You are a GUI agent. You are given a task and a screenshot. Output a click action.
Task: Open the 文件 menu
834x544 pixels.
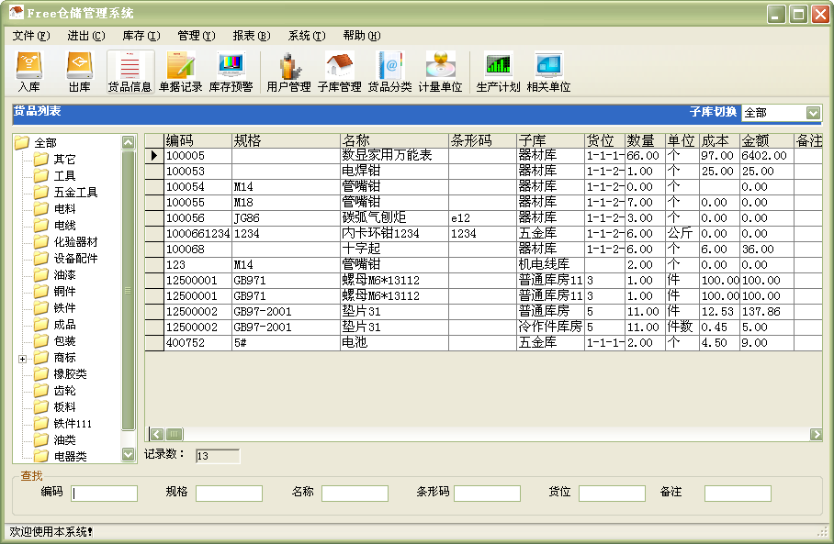(x=31, y=36)
